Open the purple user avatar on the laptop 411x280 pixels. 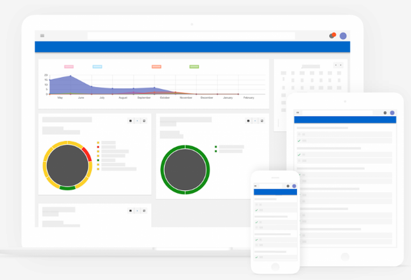coord(343,36)
